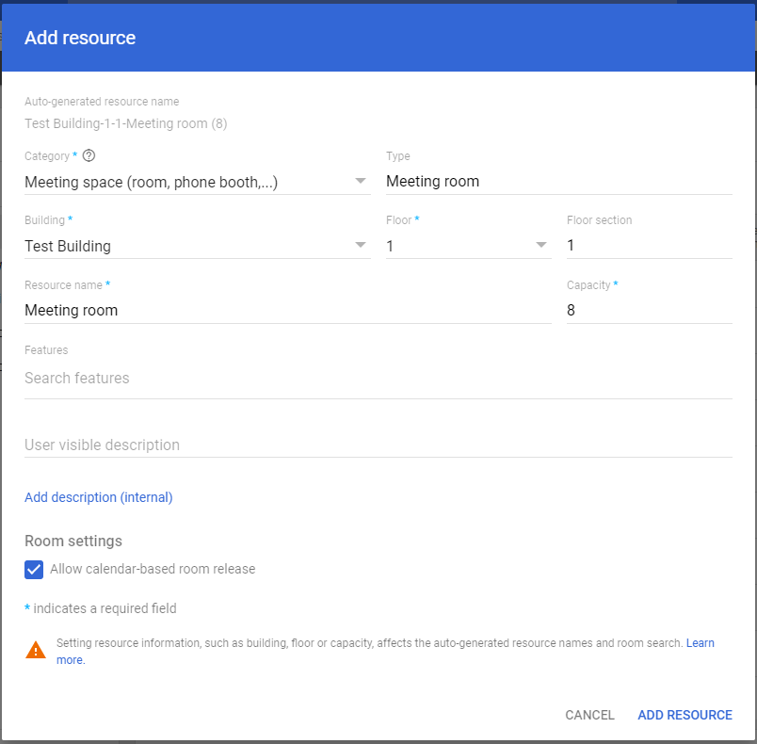Open the Learn more link

pos(701,642)
